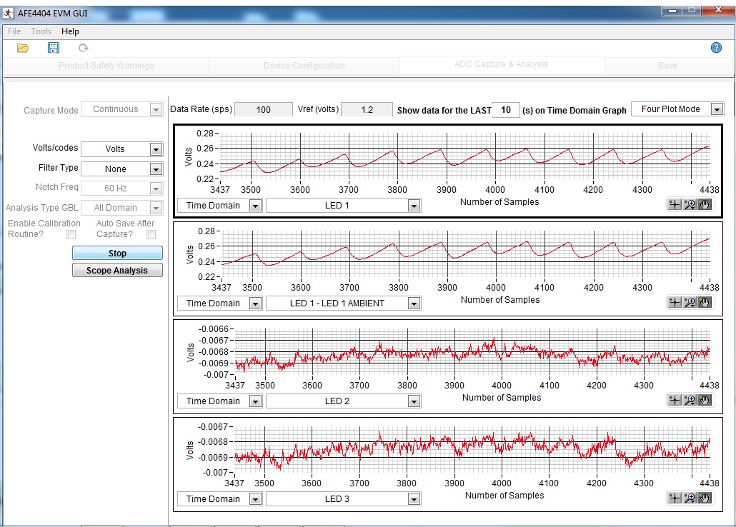
Task: Click the LED 3 waveform plot area
Action: pos(472,450)
